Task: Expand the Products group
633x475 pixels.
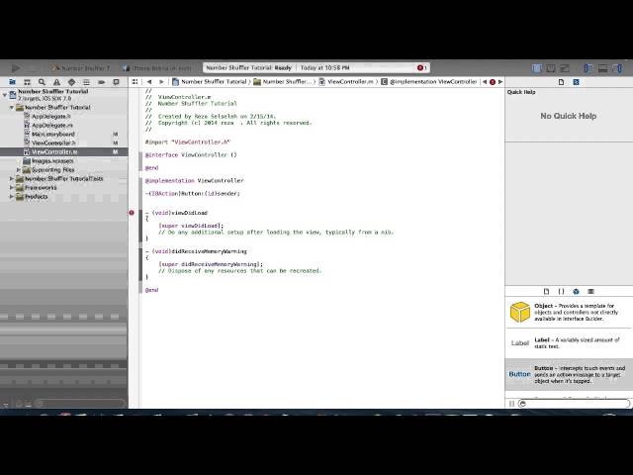Action: pos(12,196)
